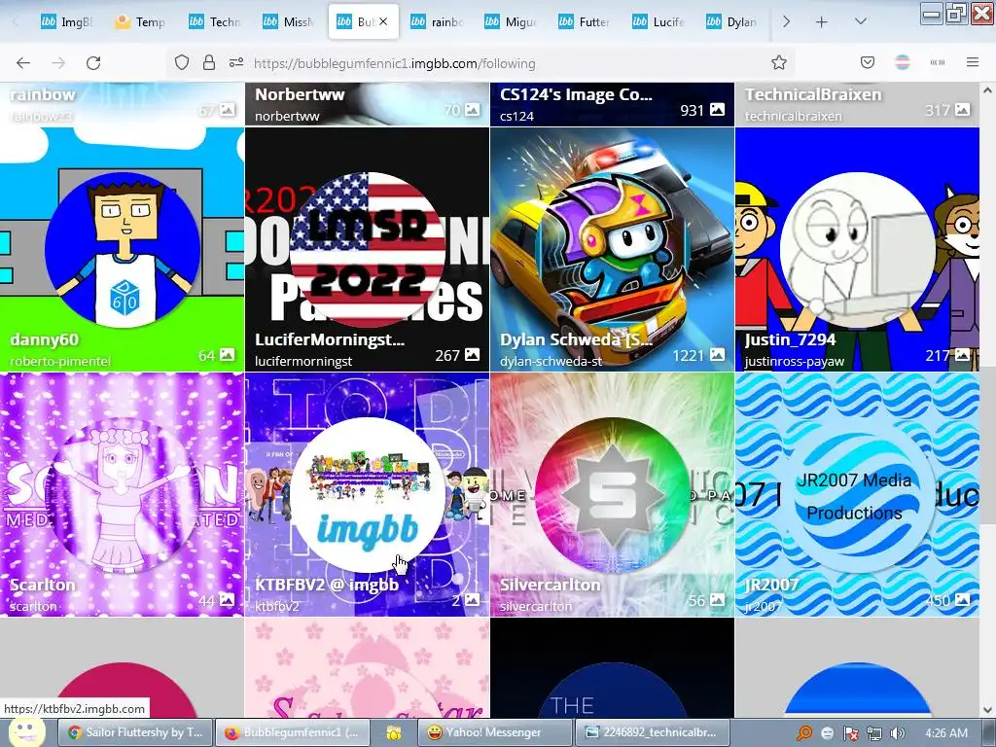Open danny60 profile avatar
The width and height of the screenshot is (996, 747).
pos(123,250)
